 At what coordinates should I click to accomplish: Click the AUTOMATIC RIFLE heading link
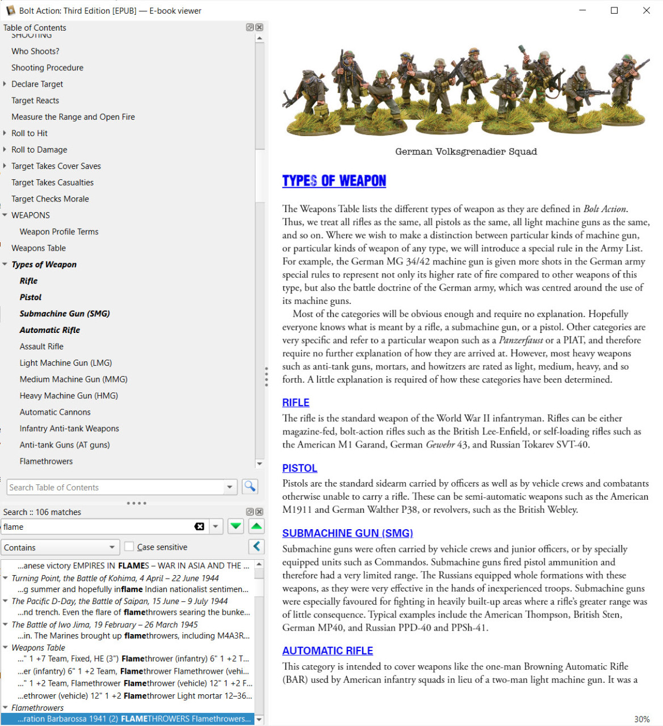[328, 651]
